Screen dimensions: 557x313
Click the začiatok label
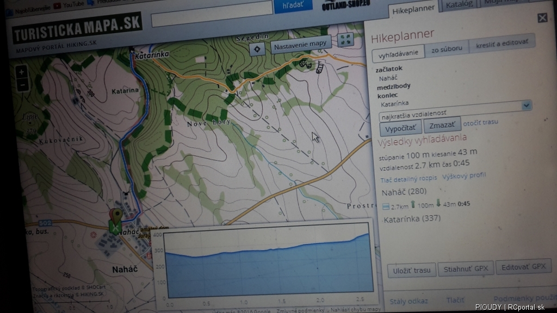pos(389,68)
